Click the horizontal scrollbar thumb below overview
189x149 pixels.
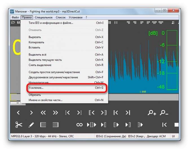tap(18, 103)
